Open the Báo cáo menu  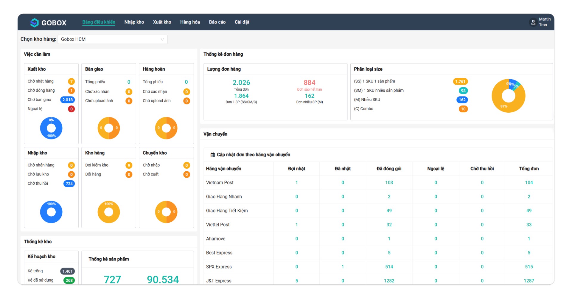pyautogui.click(x=217, y=22)
